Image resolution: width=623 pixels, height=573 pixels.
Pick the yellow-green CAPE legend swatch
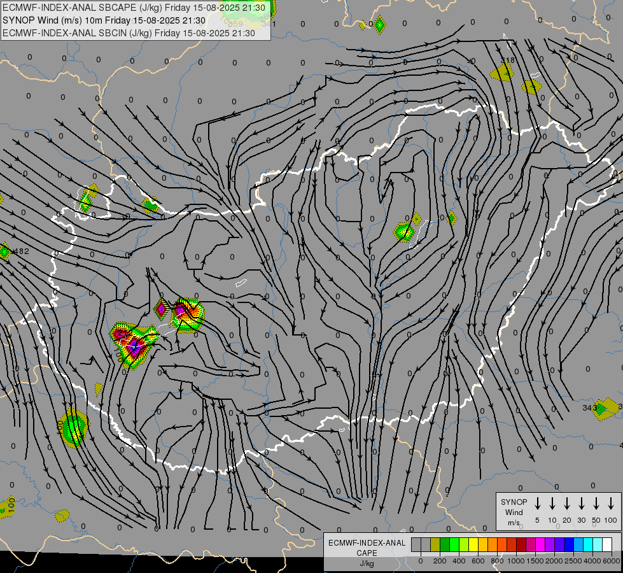(x=464, y=544)
